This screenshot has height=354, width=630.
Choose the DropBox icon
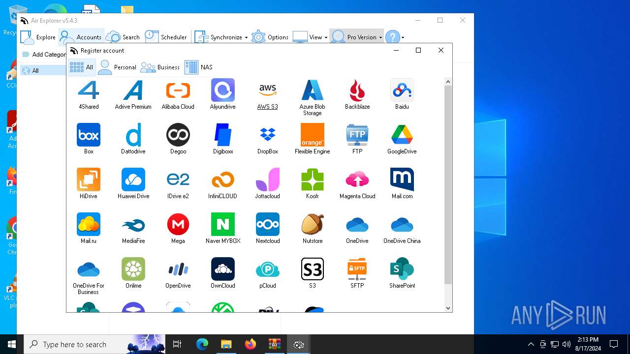(x=268, y=135)
